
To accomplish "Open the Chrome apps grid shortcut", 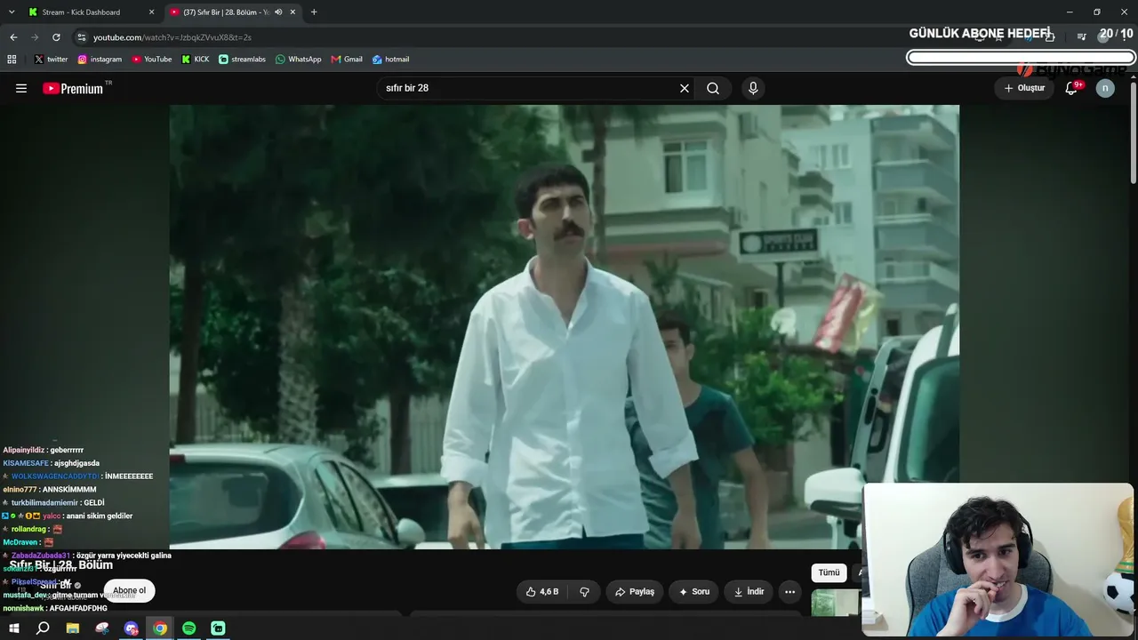I will point(12,60).
